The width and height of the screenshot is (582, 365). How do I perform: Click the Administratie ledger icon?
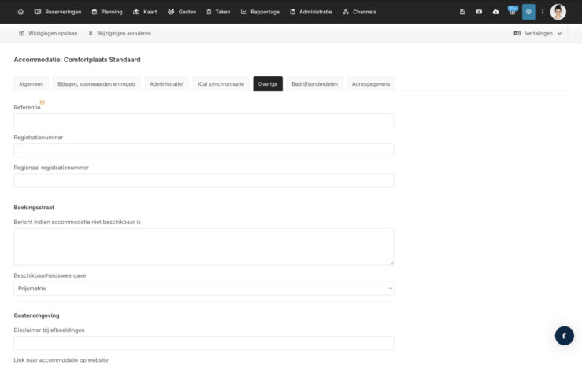click(x=292, y=12)
